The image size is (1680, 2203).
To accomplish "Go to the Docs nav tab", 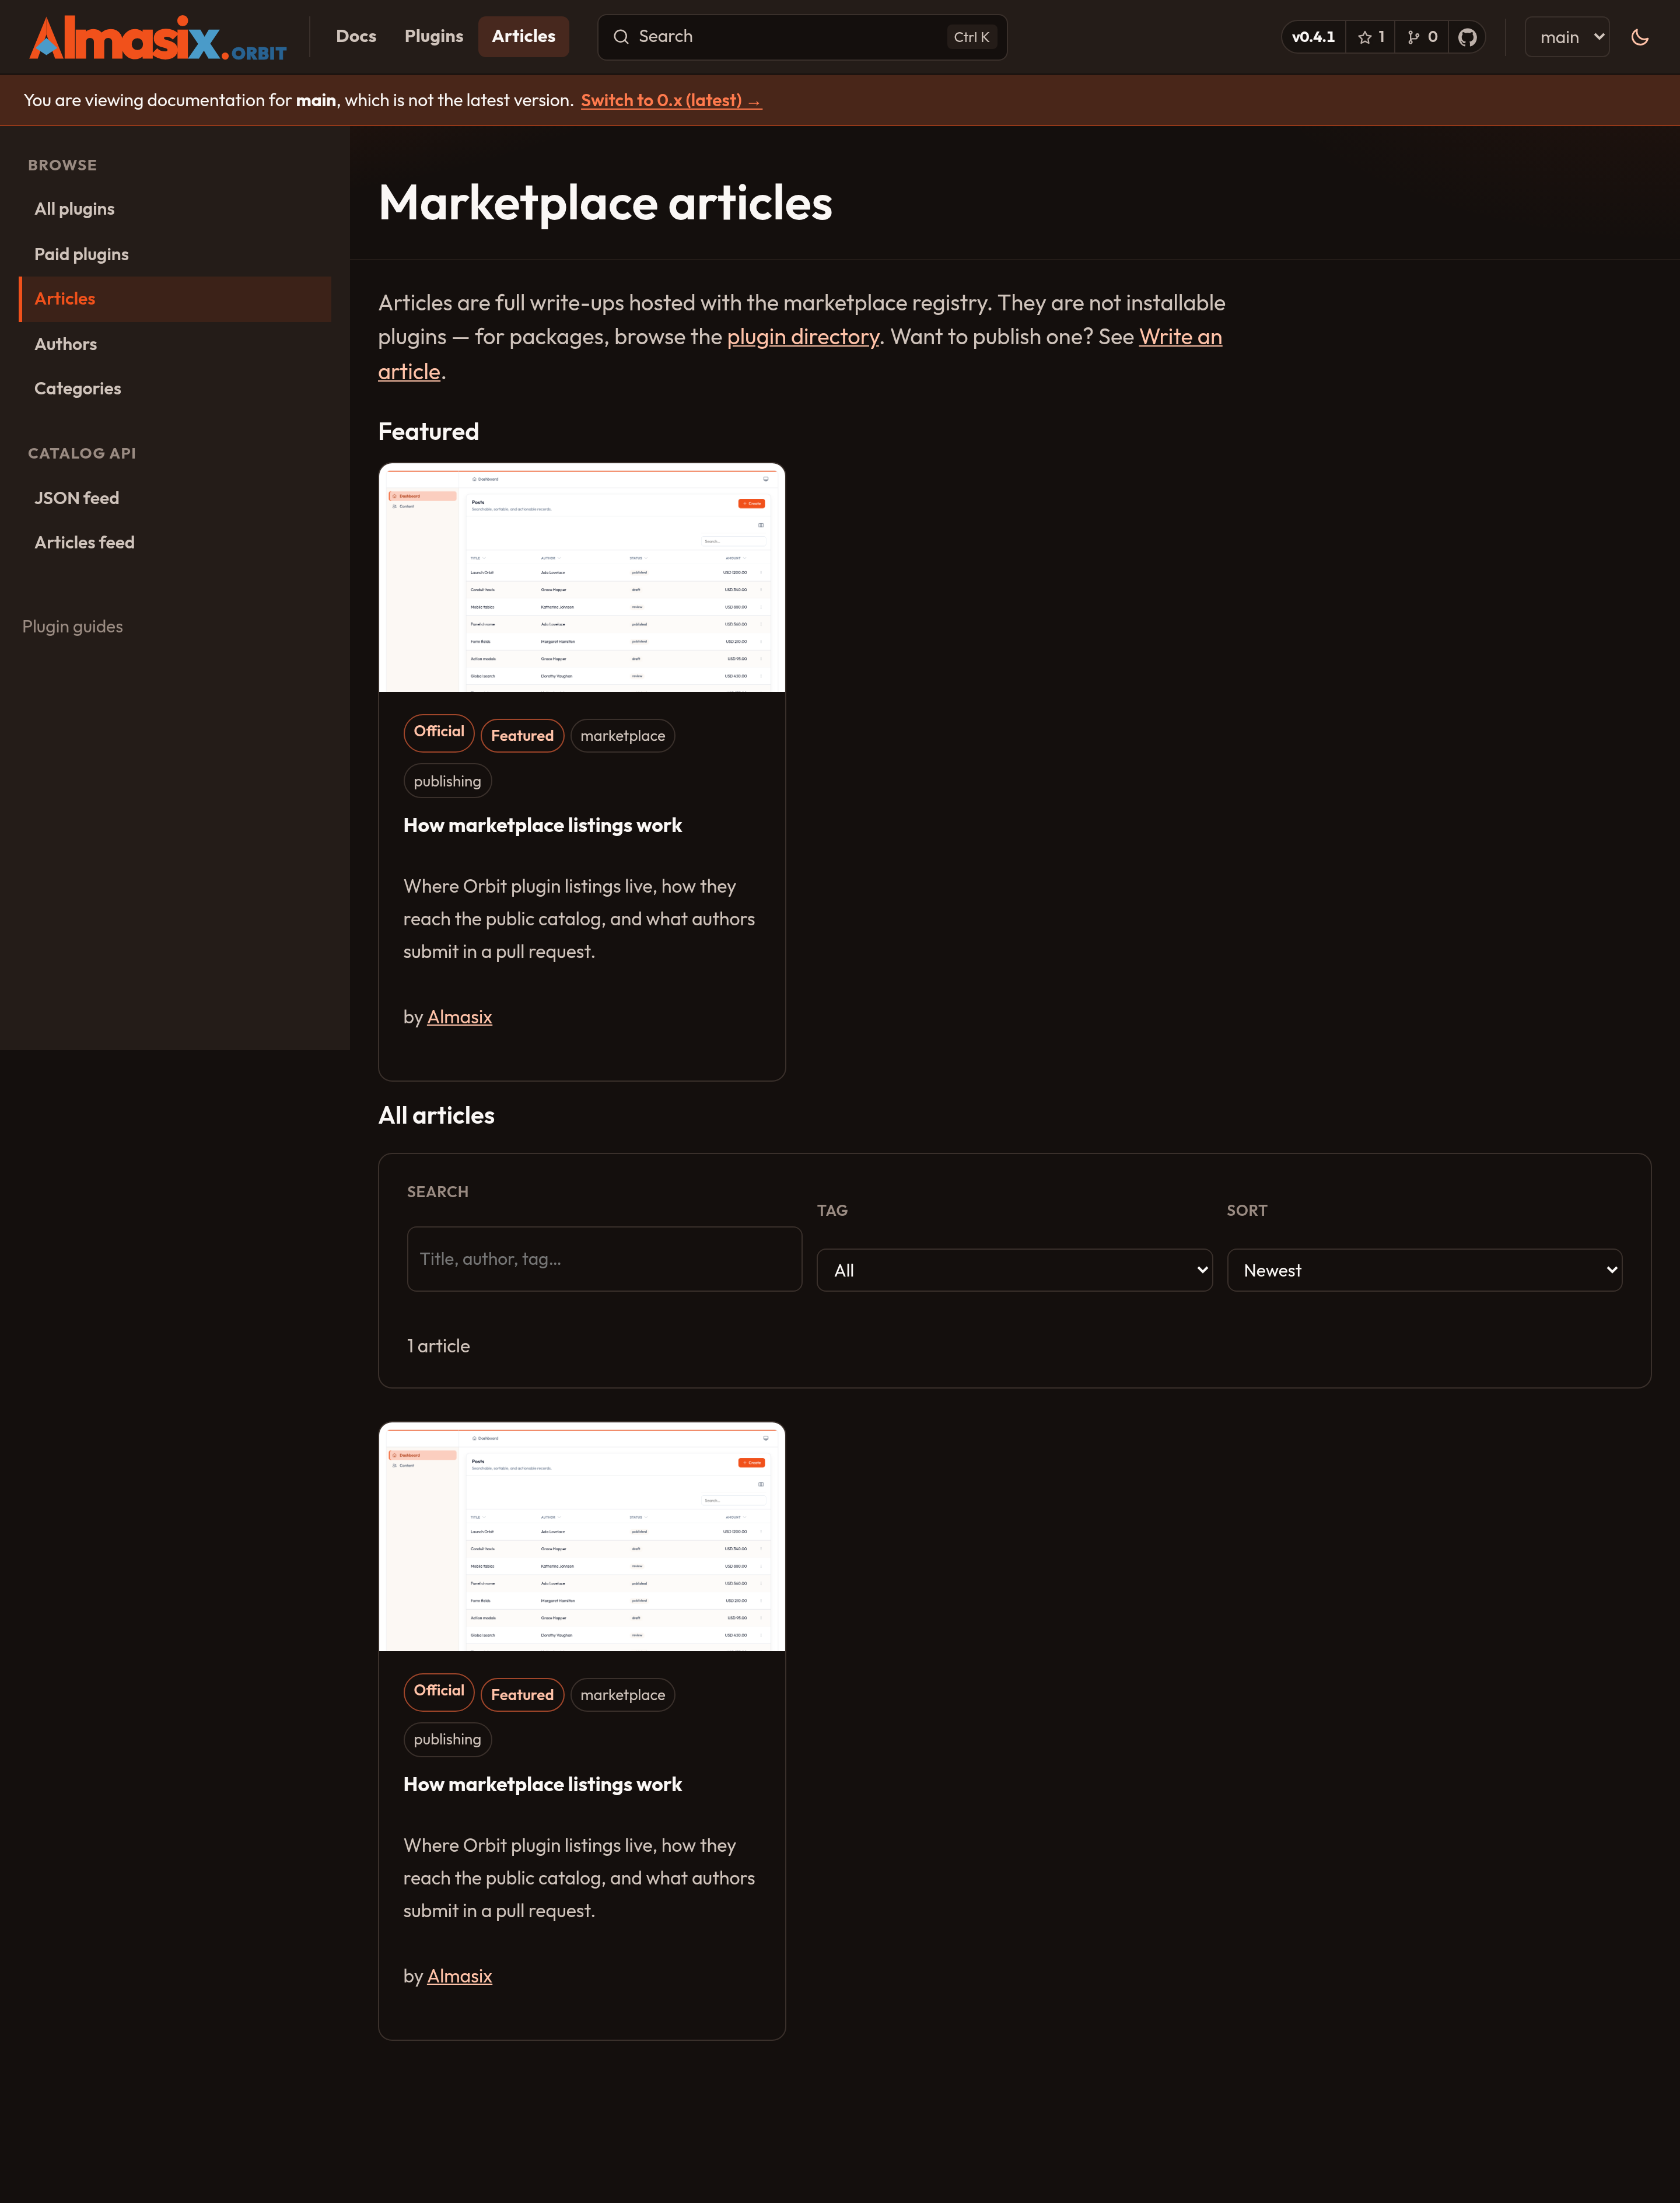I will coord(356,37).
